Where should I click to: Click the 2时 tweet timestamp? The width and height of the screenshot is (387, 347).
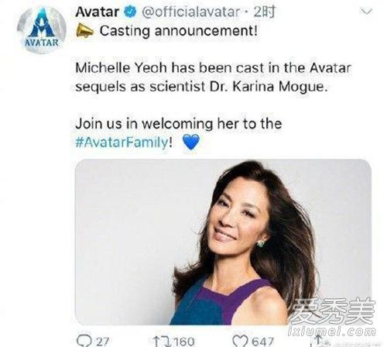pyautogui.click(x=264, y=12)
